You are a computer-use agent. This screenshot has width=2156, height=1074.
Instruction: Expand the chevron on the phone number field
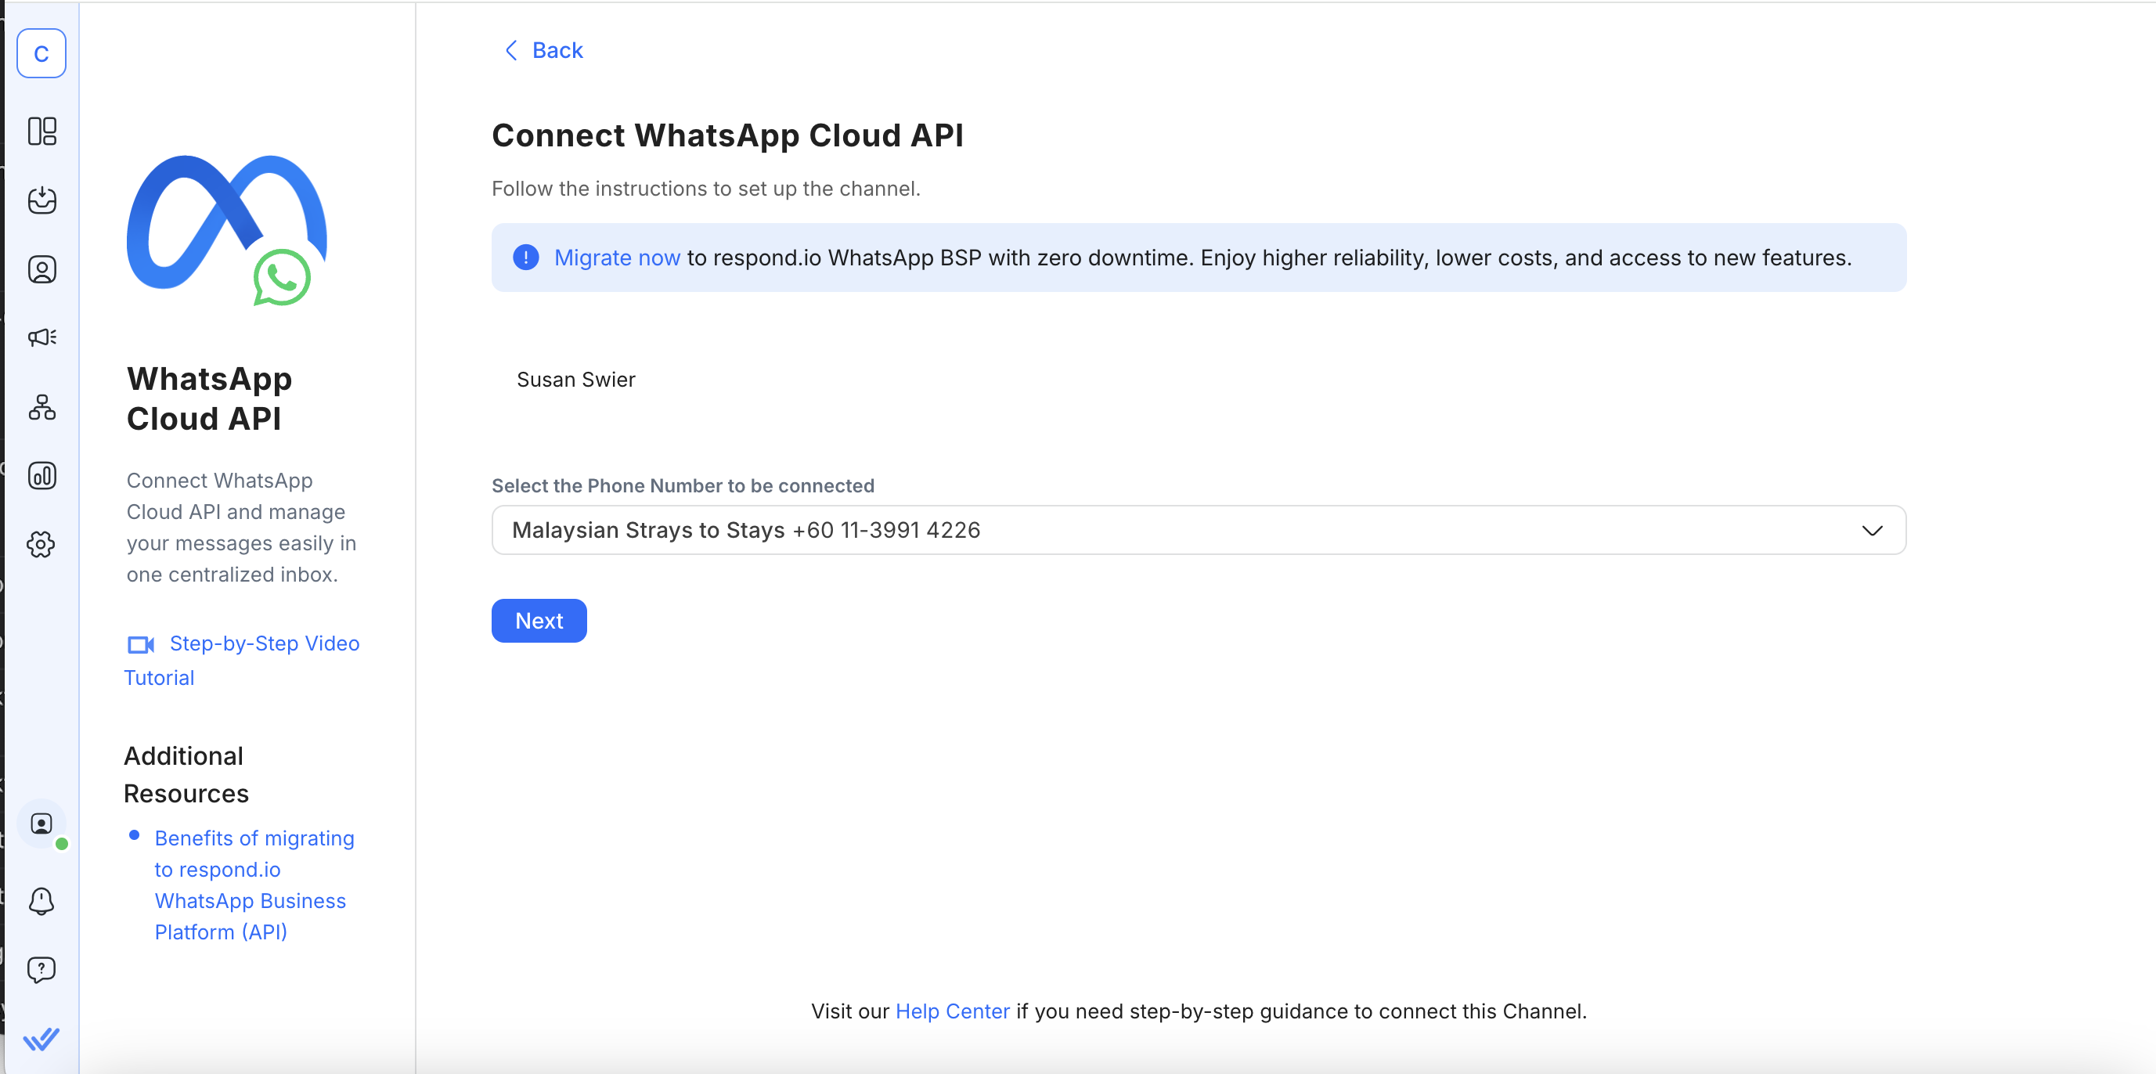pos(1873,530)
